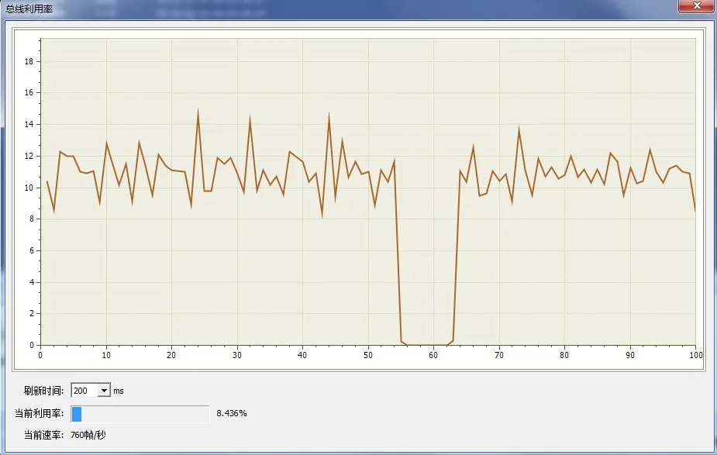Click the x-axis label 50
This screenshot has width=717, height=455.
(368, 355)
